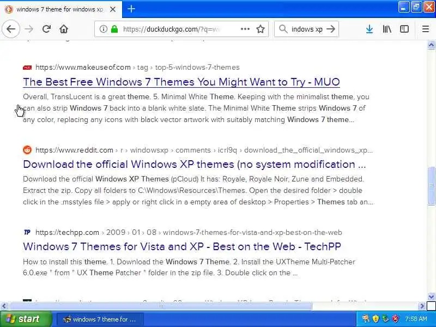436x327 pixels.
Task: Click the horizontal scrollbar right arrow
Action: pos(422,306)
